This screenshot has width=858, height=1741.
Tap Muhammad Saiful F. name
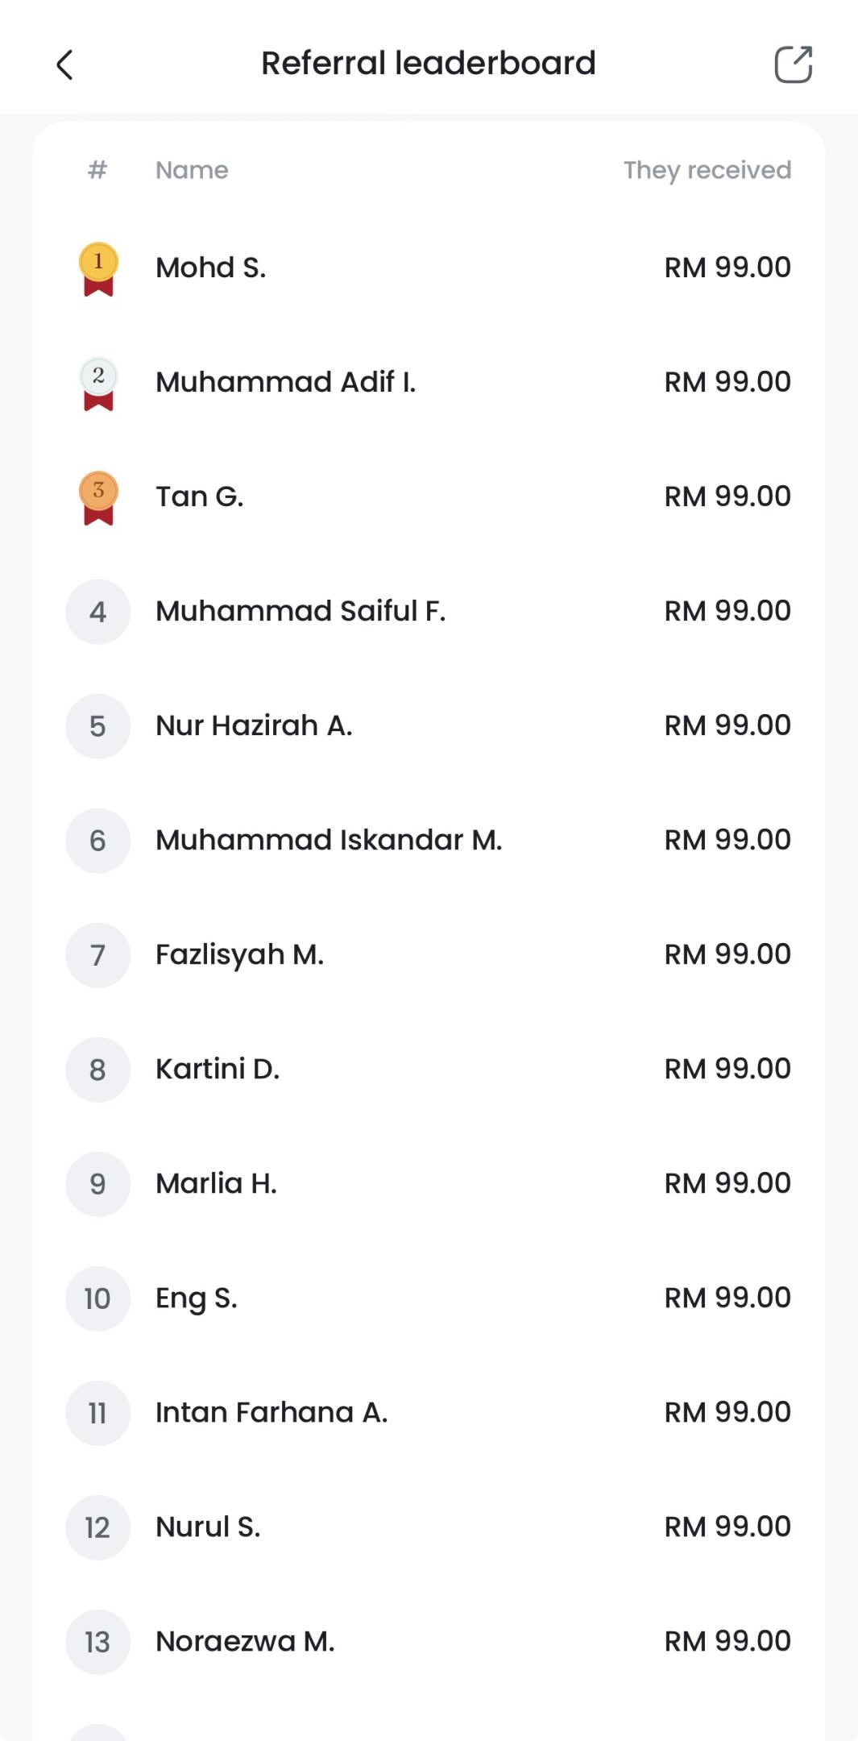click(x=301, y=611)
